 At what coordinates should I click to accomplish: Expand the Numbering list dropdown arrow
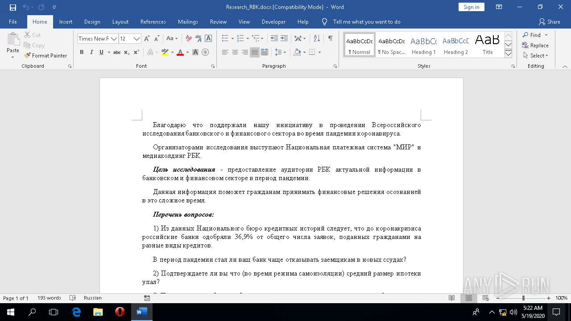tap(248, 39)
